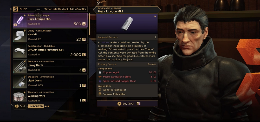Viewport: 260px width, 122px height.
Task: Toggle the UNSORTED sort mode selector
Action: tap(36, 106)
